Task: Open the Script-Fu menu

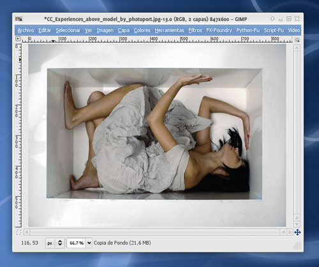Action: point(274,30)
